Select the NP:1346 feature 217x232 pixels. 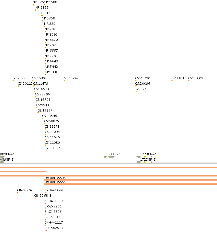click(x=52, y=72)
